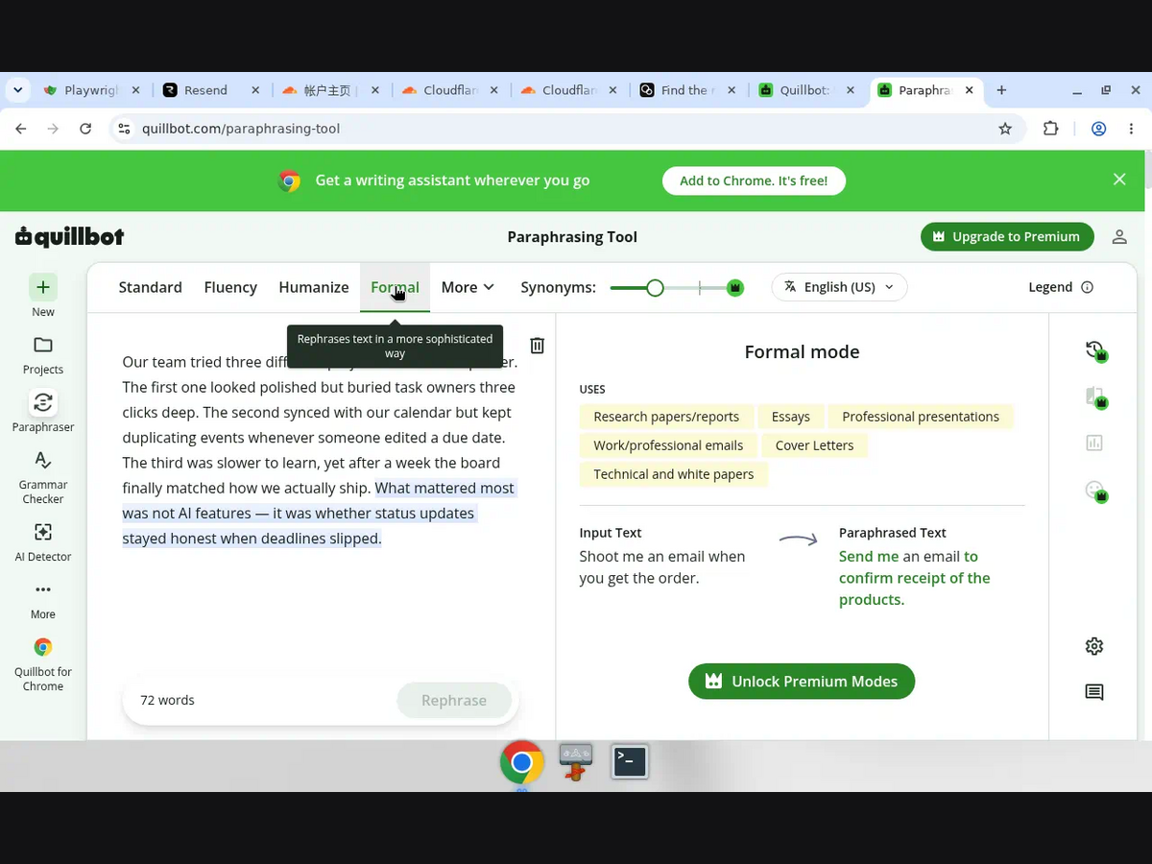Select the Standard mode tab
This screenshot has width=1152, height=864.
pos(150,287)
